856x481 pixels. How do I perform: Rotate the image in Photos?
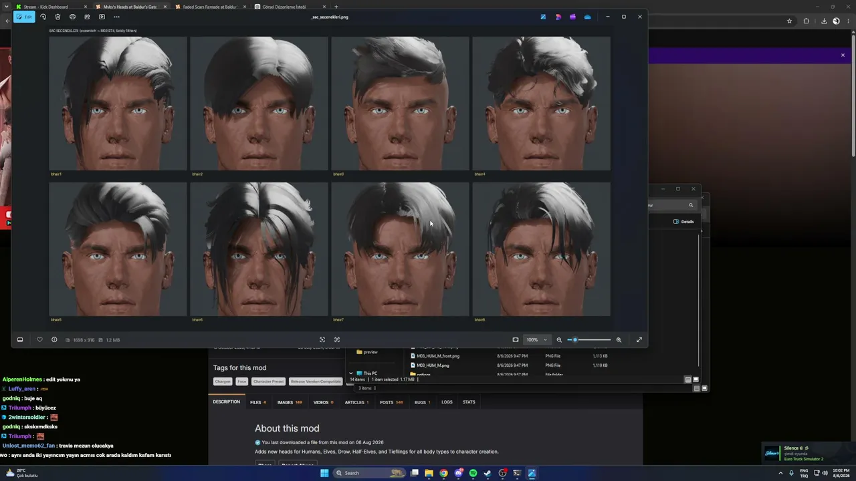pos(43,17)
